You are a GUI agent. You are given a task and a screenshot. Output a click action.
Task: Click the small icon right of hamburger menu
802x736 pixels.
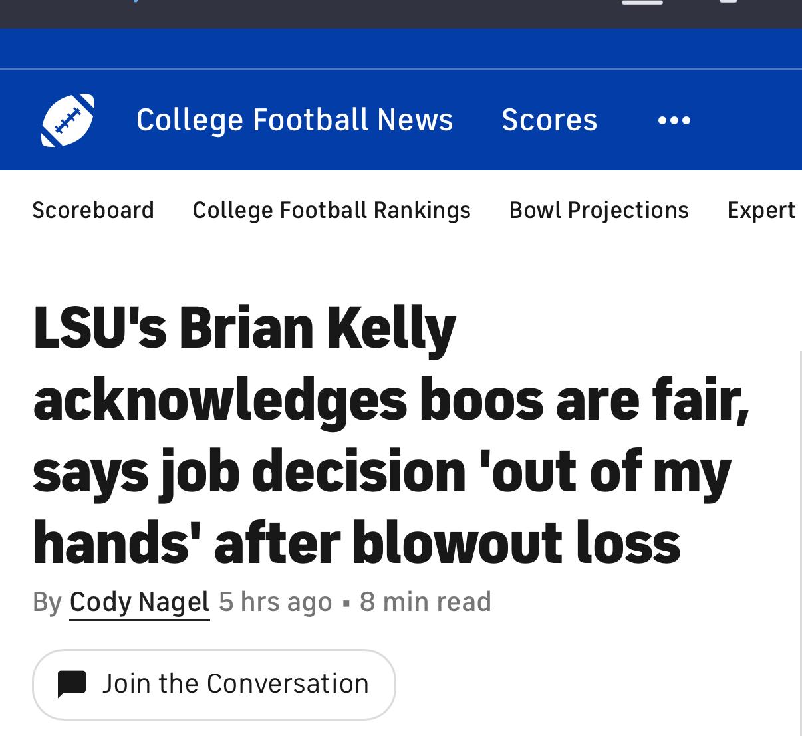(x=729, y=3)
